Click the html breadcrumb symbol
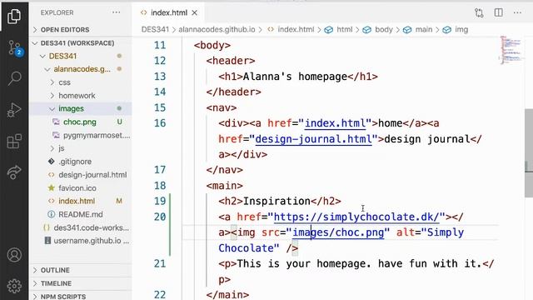The width and height of the screenshot is (533, 300). pyautogui.click(x=339, y=30)
